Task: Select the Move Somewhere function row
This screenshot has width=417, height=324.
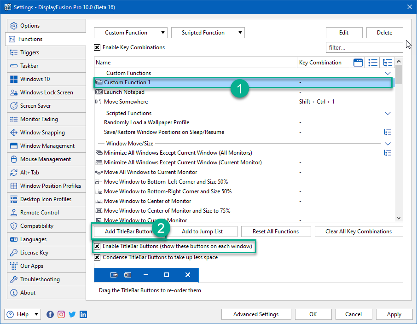Action: pyautogui.click(x=244, y=102)
